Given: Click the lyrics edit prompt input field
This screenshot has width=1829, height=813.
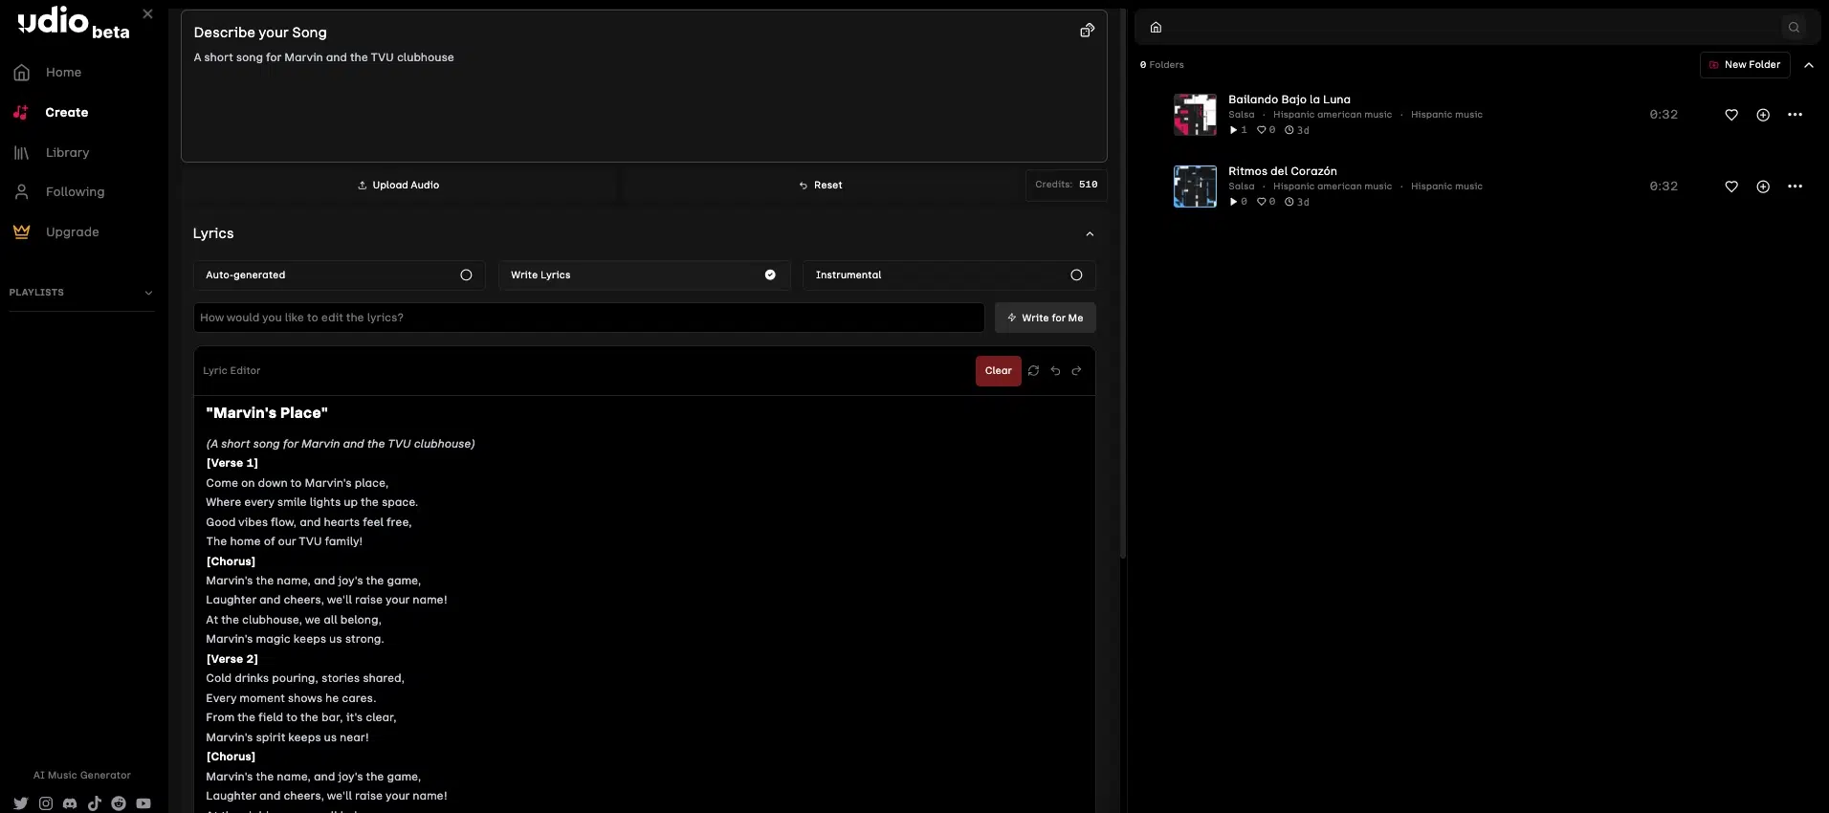Looking at the screenshot, I should [x=588, y=319].
